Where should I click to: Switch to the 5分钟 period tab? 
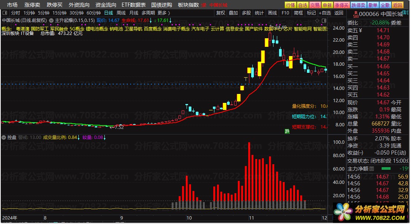43,13
